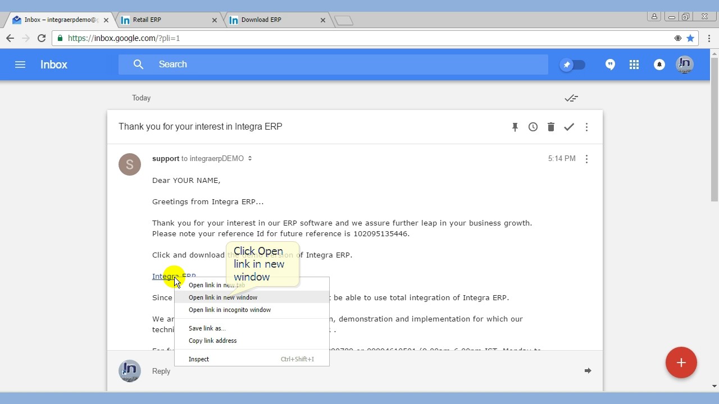
Task: Click the Chrome user profile button
Action: 654,17
